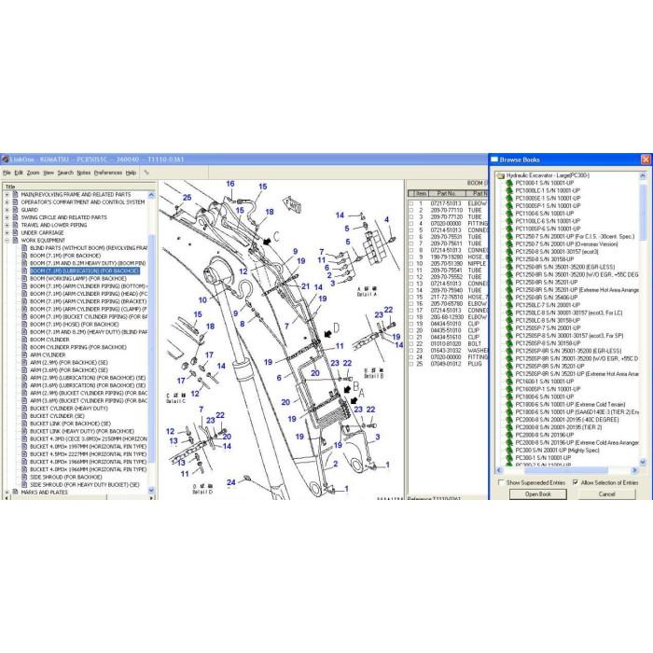Click the page icon beside UNDER CARRIAGE
This screenshot has height=653, width=653.
[16, 233]
